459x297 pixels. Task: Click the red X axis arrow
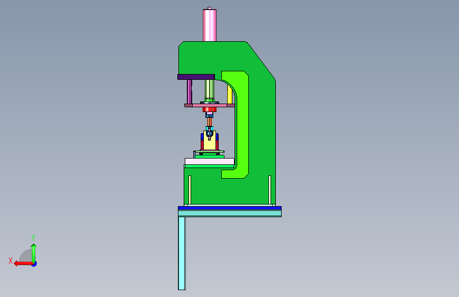coord(23,264)
